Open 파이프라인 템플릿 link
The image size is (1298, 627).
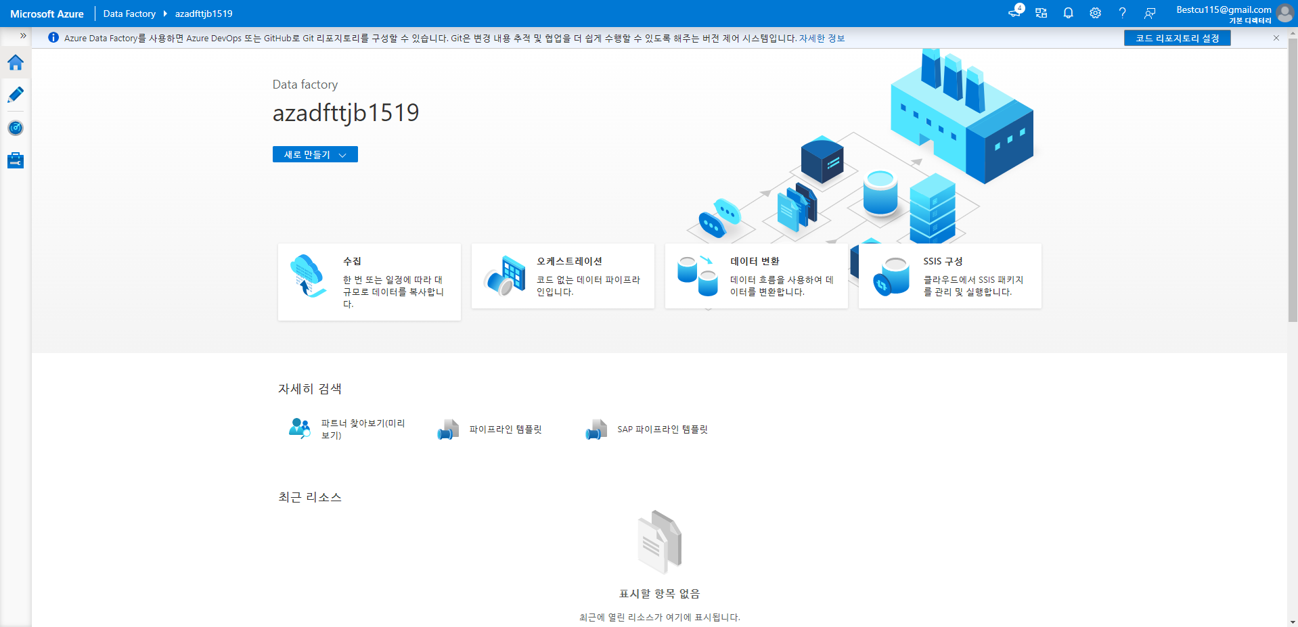(x=506, y=429)
